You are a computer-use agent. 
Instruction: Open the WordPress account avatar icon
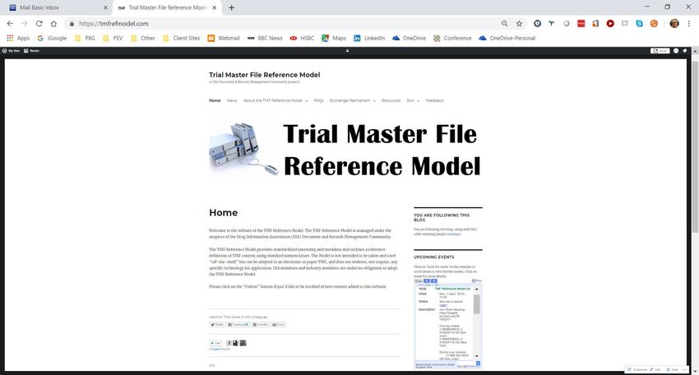[676, 51]
